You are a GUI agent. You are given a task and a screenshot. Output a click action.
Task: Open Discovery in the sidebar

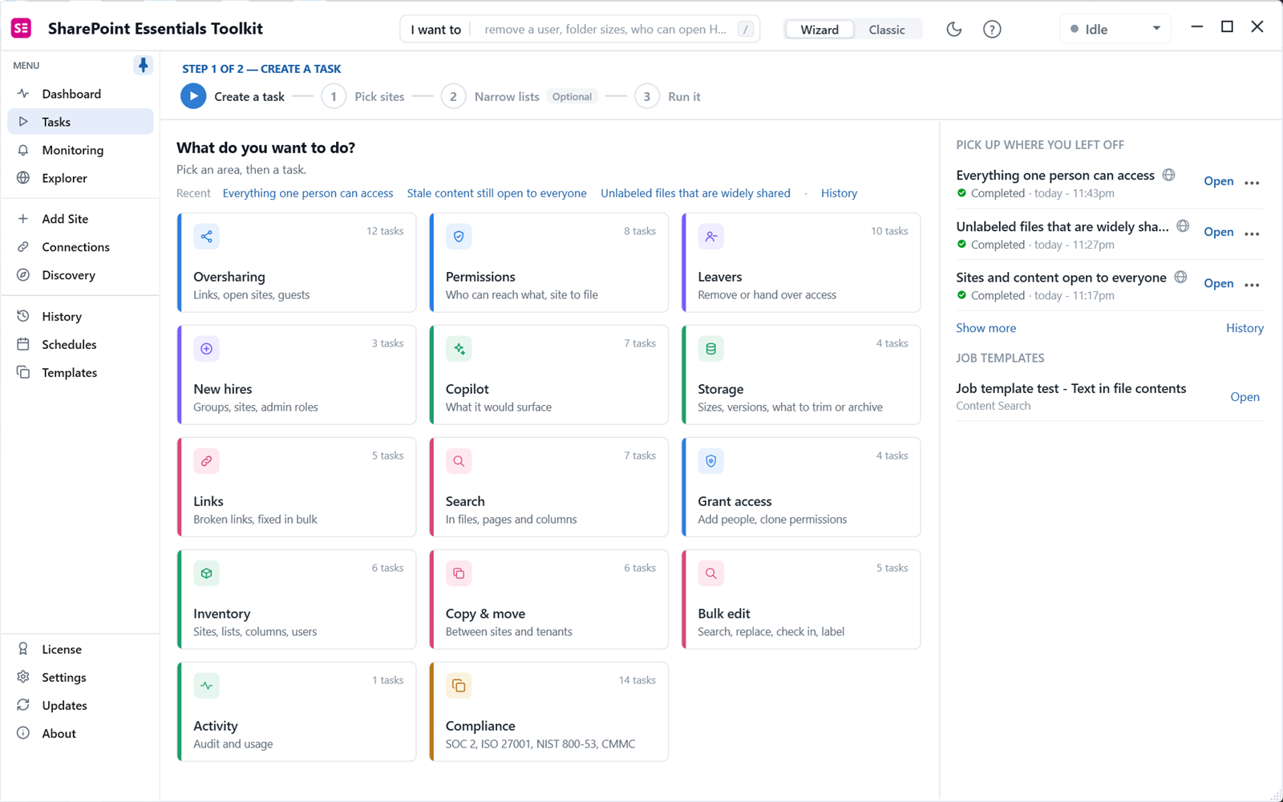80,275
